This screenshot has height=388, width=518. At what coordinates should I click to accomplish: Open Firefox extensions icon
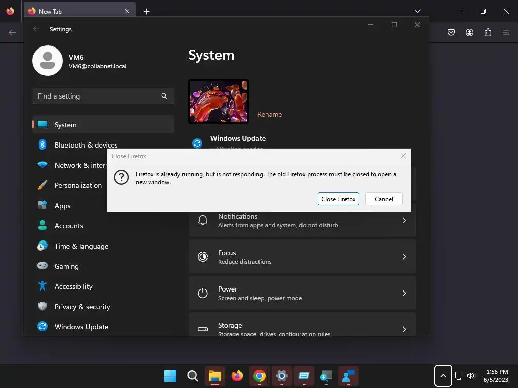click(x=488, y=32)
